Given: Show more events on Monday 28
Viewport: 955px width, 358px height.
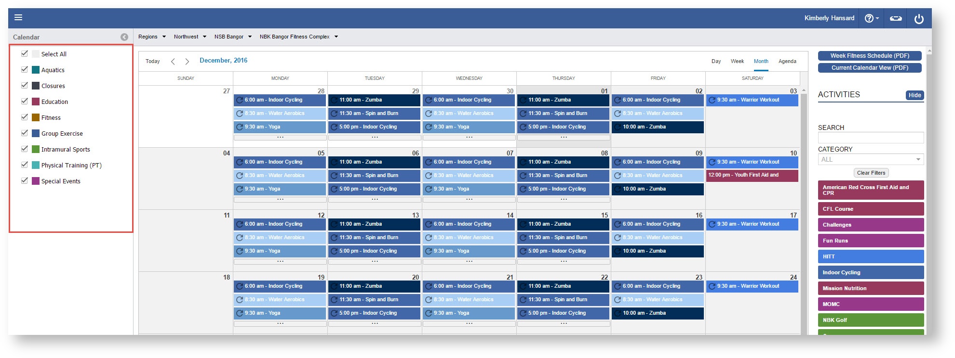Looking at the screenshot, I should tap(280, 138).
